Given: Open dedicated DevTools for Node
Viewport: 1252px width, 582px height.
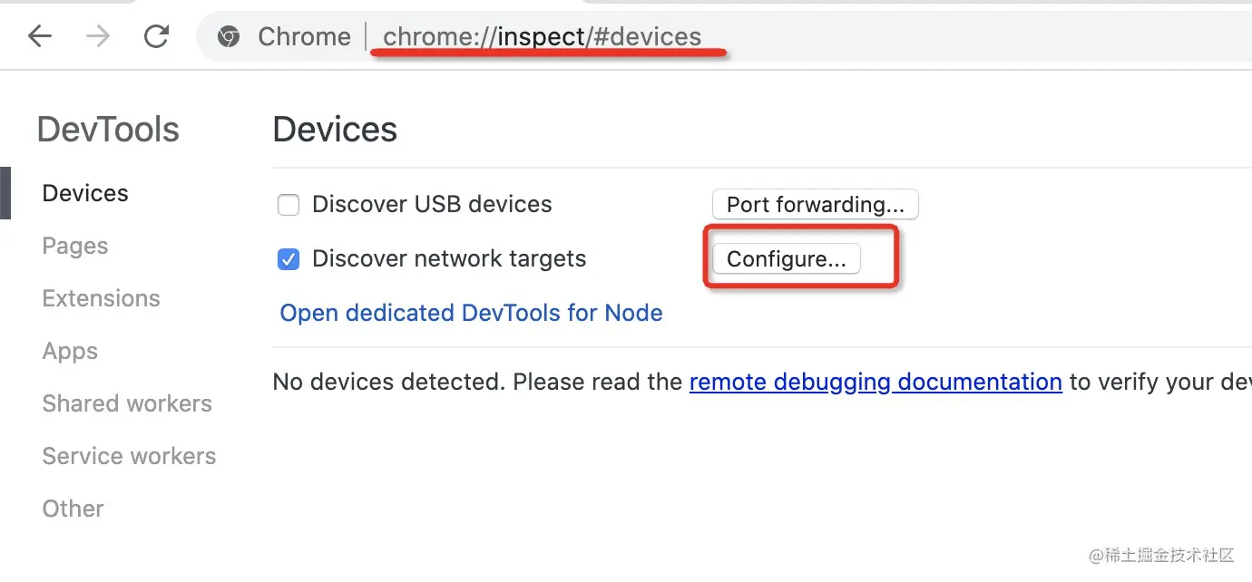Looking at the screenshot, I should (471, 313).
